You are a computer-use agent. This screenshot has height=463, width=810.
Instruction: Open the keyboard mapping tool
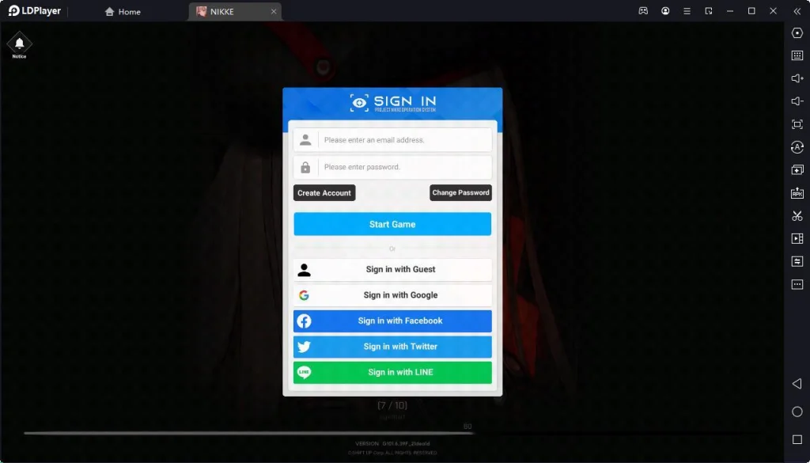click(797, 56)
